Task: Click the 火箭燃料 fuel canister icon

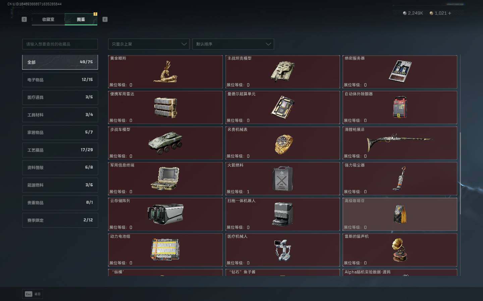Action: [282, 179]
